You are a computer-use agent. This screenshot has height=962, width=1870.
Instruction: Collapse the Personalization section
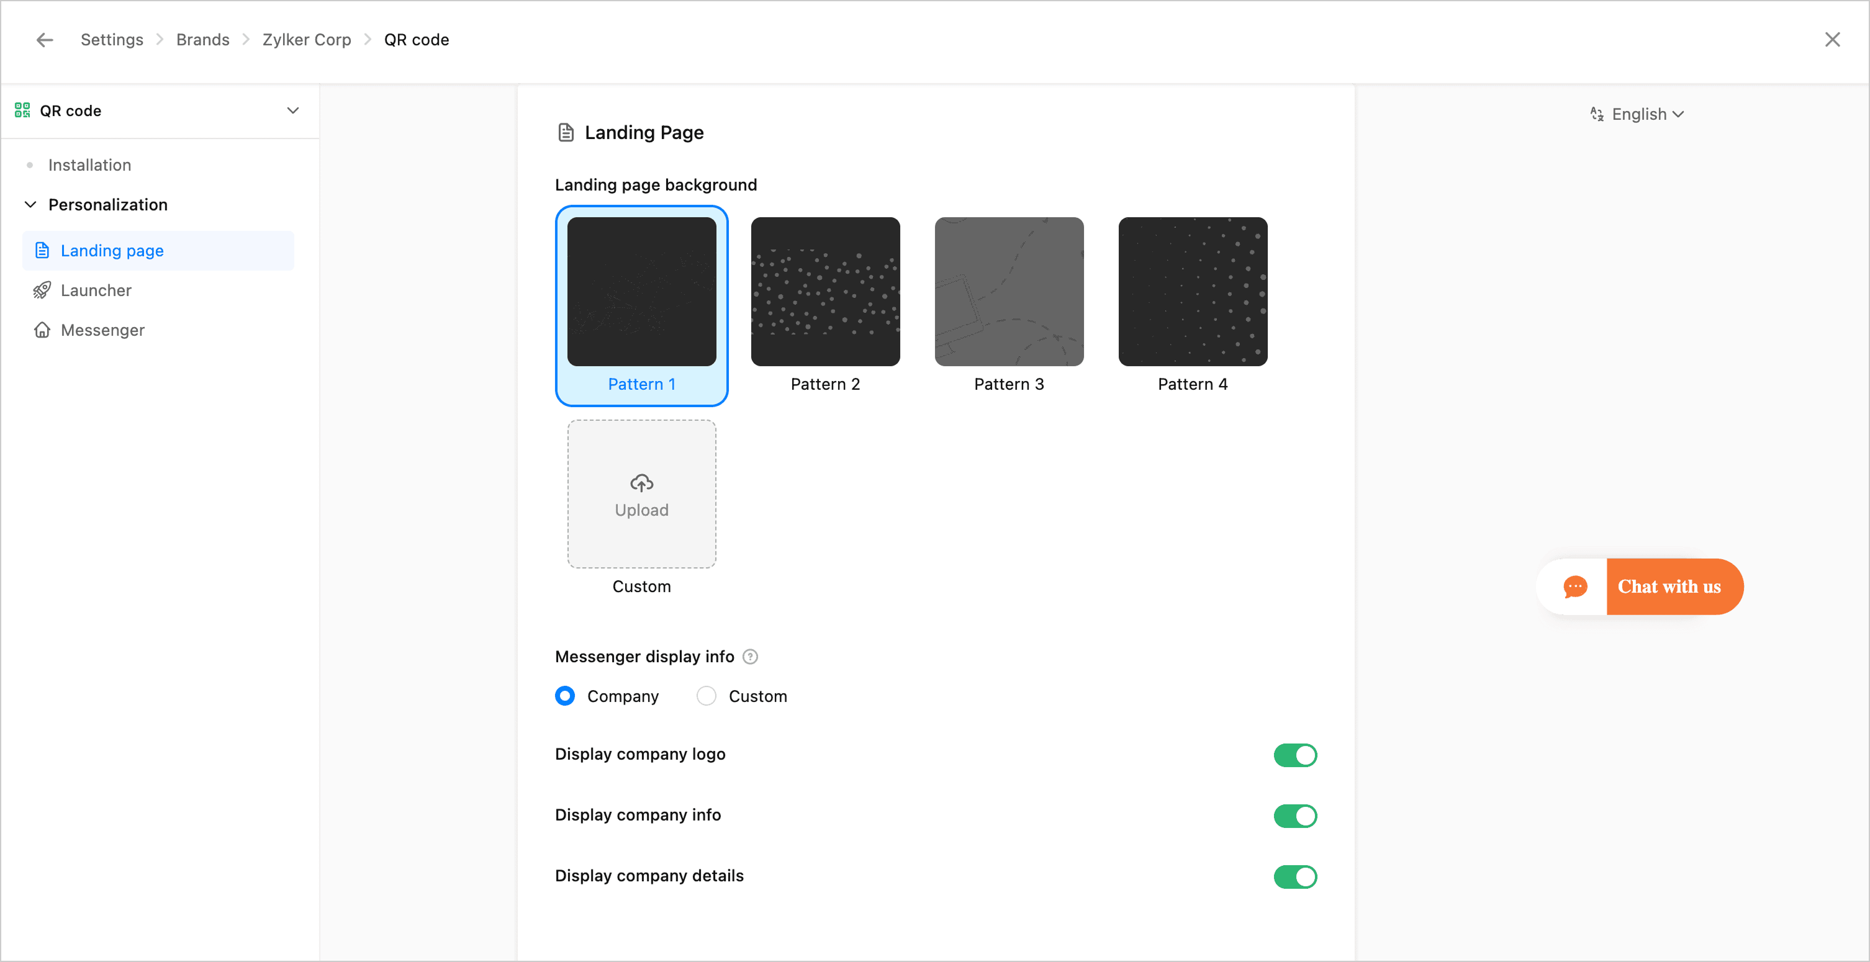pyautogui.click(x=30, y=205)
